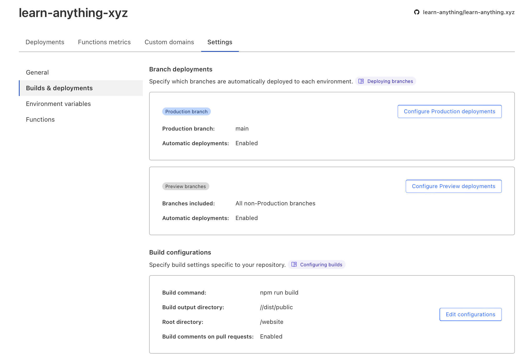Click the Preview branches badge

[x=185, y=187]
